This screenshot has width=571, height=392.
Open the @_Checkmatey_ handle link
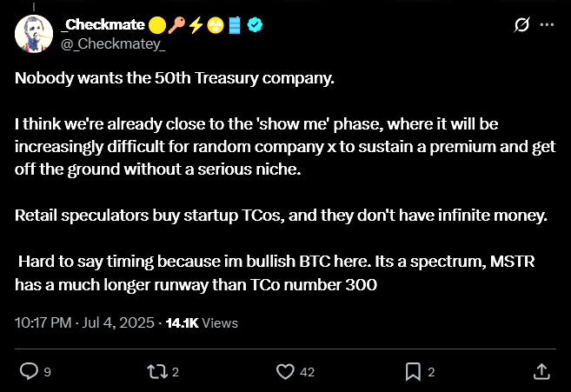point(113,43)
